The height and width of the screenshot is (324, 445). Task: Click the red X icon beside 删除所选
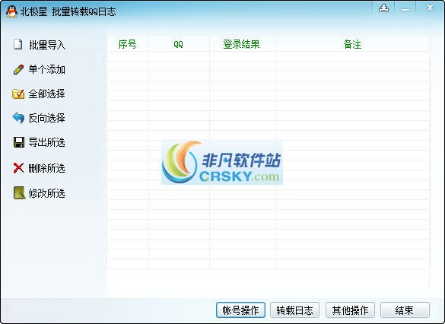pos(18,168)
